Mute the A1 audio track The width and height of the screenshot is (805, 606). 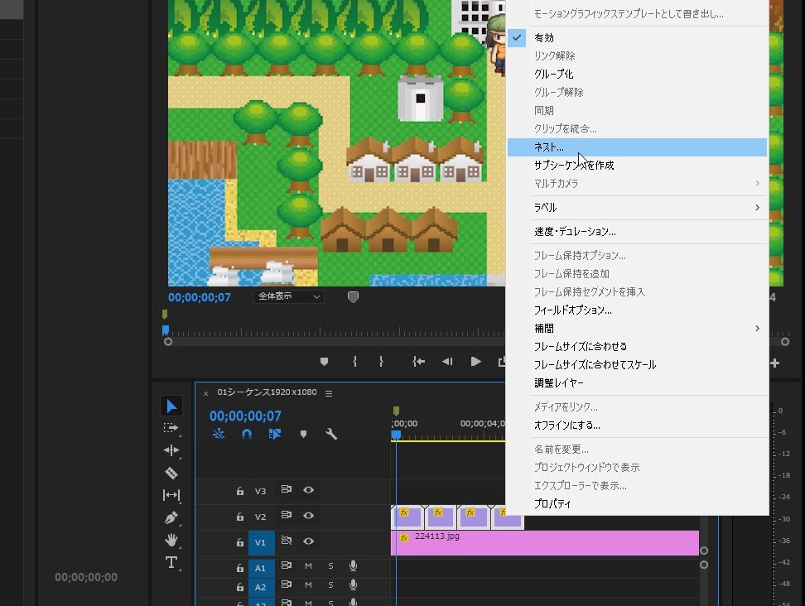(308, 566)
